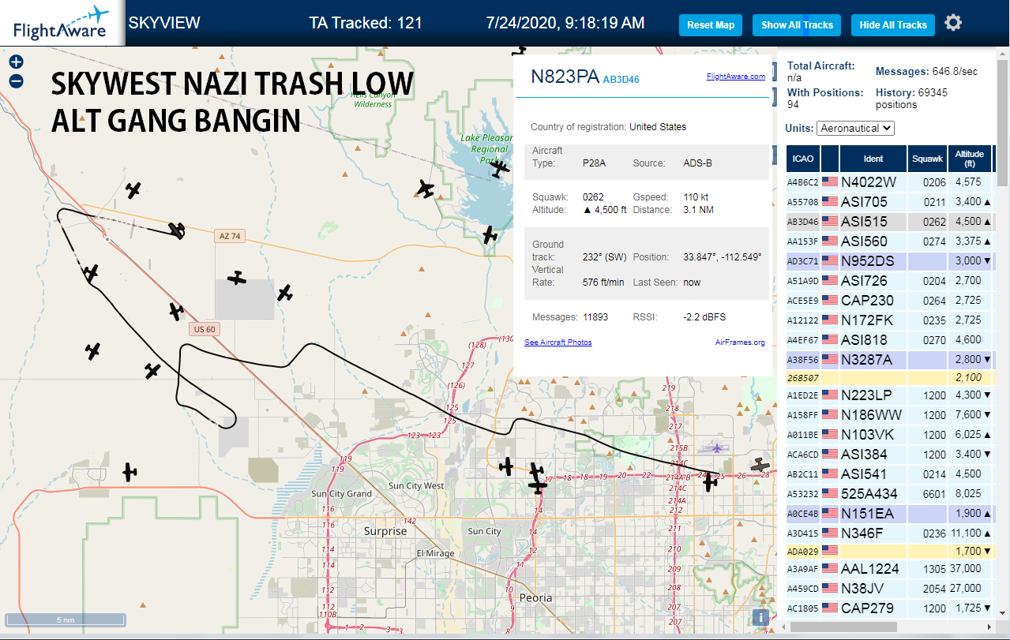Click the Peoria city label on map
Image resolution: width=1010 pixels, height=640 pixels.
pyautogui.click(x=535, y=597)
